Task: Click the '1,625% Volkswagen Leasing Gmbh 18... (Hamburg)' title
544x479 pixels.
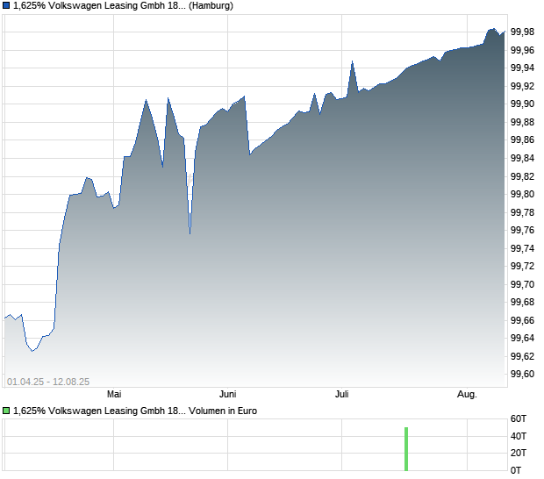Action: click(x=123, y=6)
